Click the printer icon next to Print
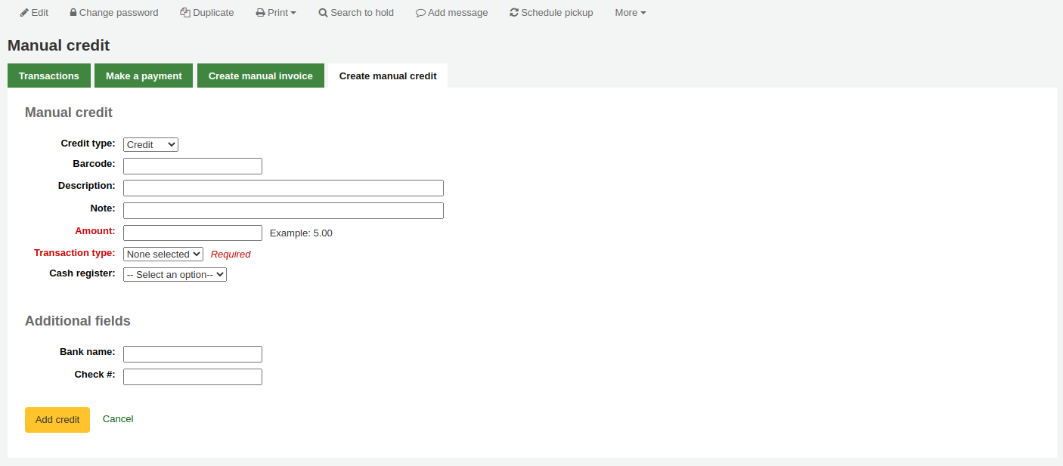Screen dimensions: 1063x466 (x=260, y=12)
